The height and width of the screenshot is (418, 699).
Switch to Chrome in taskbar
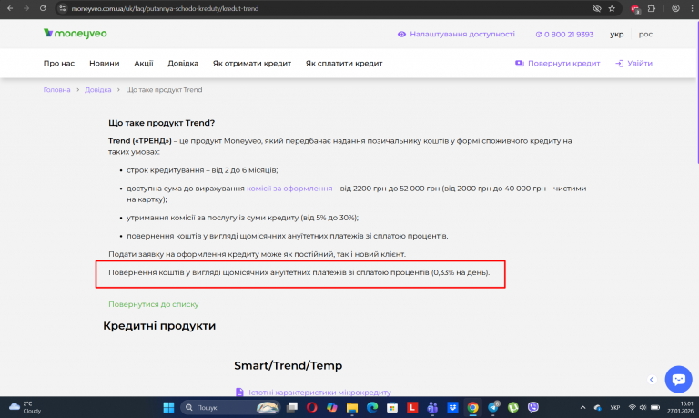(472, 407)
